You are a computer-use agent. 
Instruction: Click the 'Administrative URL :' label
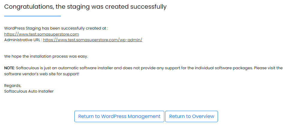coord(23,40)
